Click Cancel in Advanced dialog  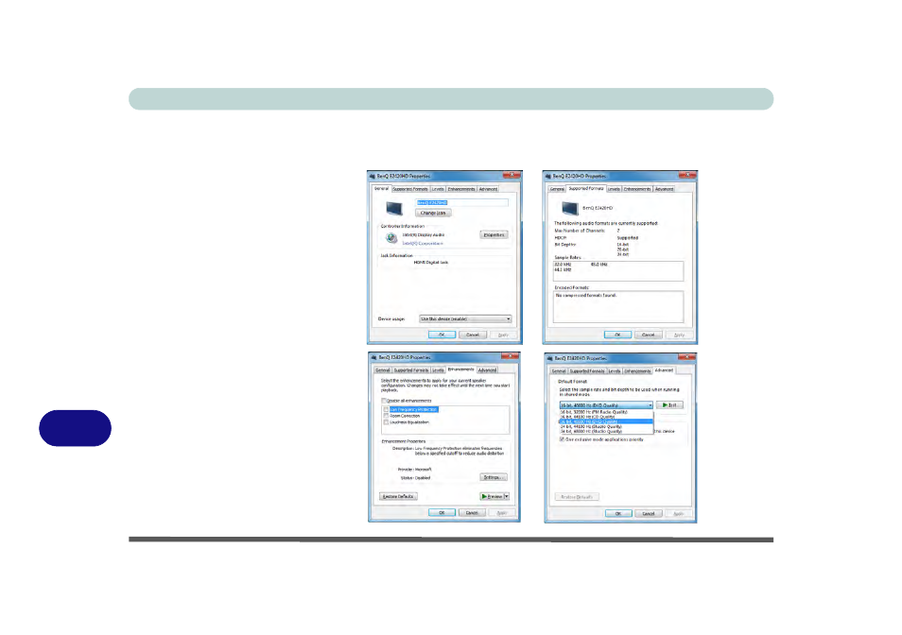click(649, 514)
